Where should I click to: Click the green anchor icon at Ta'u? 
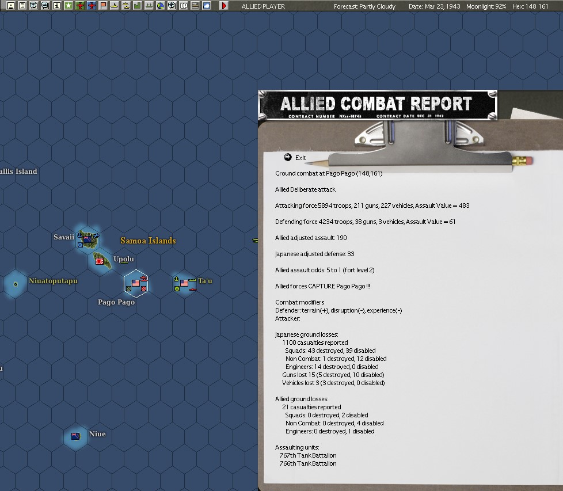[176, 279]
